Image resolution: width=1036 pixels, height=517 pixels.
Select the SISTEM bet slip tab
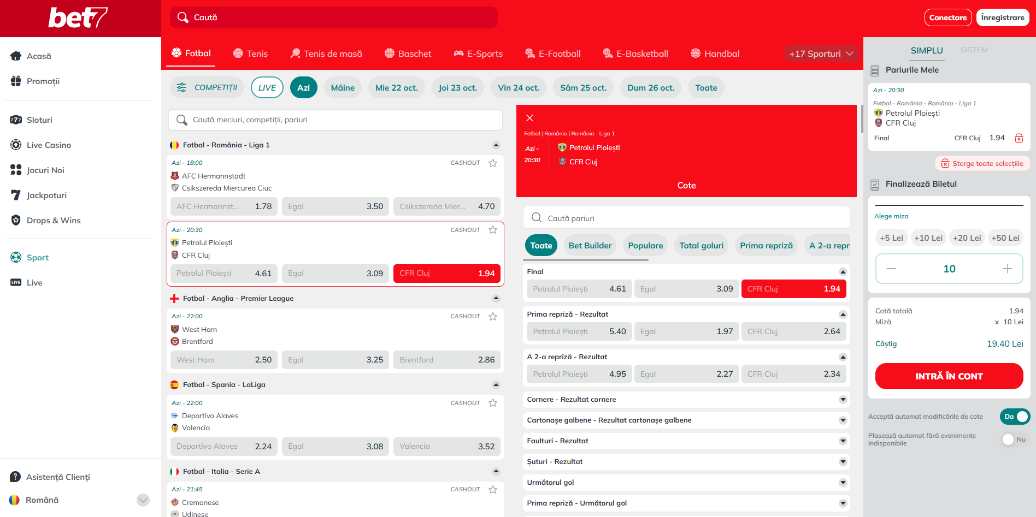pyautogui.click(x=974, y=50)
